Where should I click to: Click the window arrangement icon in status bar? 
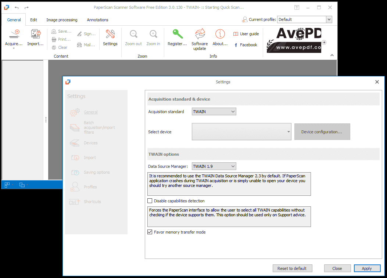[x=22, y=185]
